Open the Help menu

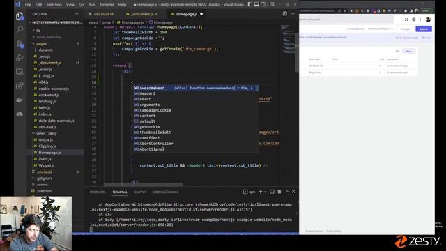(122, 5)
